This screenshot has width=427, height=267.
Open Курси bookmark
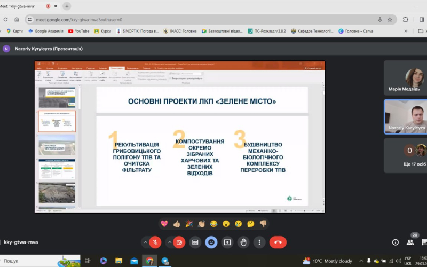click(102, 31)
